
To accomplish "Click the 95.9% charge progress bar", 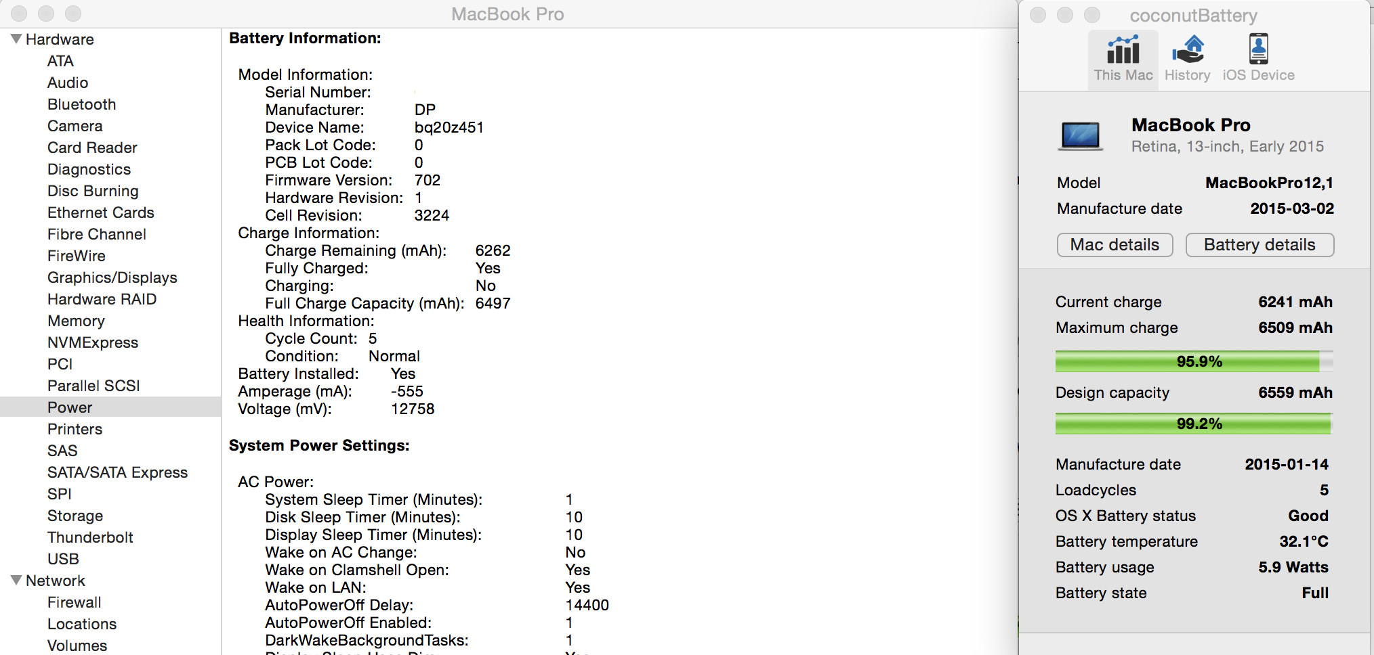I will tap(1194, 361).
